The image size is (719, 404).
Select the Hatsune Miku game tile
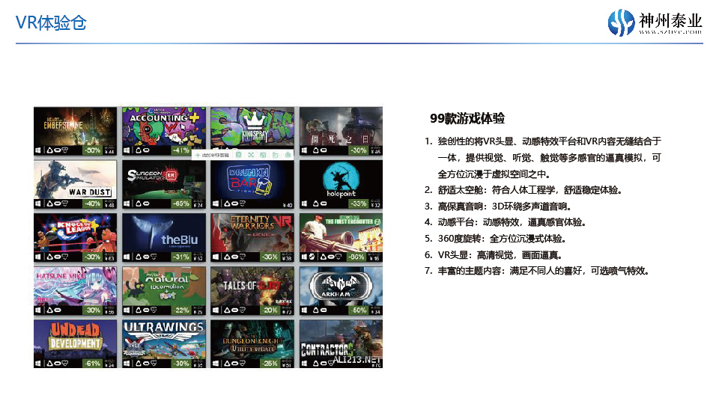click(x=75, y=291)
